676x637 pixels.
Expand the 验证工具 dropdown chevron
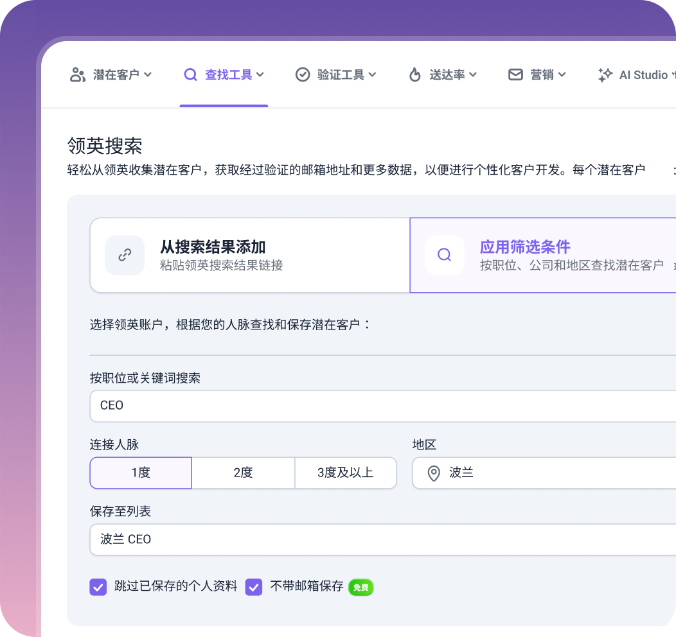[373, 74]
